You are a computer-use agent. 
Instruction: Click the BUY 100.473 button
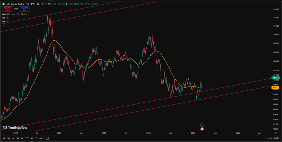click(24, 9)
